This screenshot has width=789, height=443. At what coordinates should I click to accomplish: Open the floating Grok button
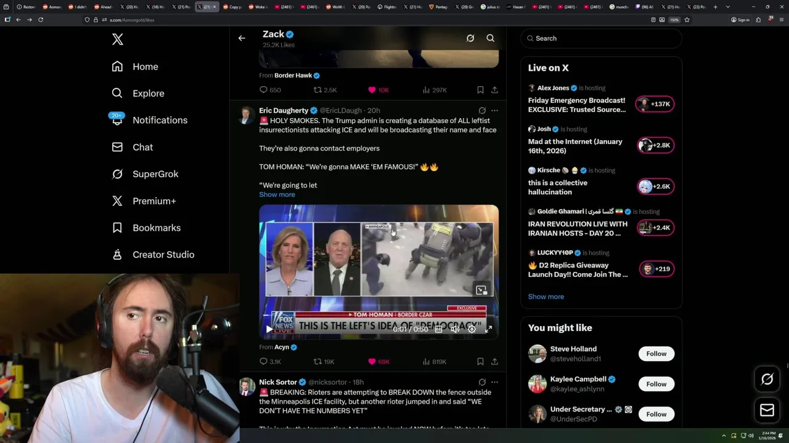click(x=767, y=380)
